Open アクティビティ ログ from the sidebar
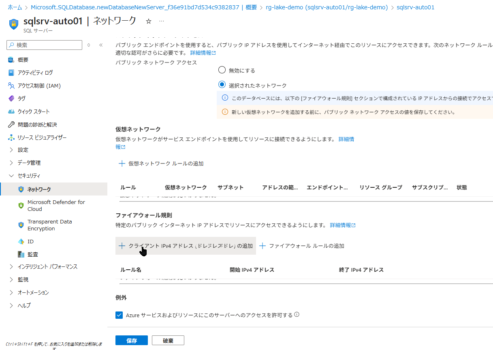This screenshot has height=350, width=493. click(35, 73)
